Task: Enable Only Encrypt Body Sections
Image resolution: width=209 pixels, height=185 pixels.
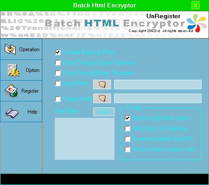Action: tap(58, 73)
